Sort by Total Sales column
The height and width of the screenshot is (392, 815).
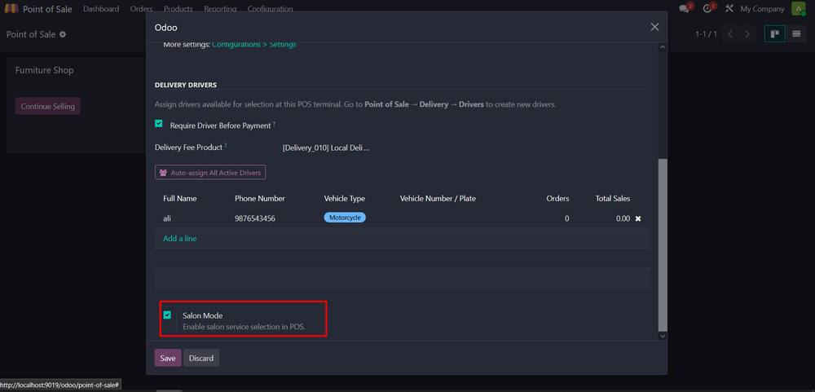(x=613, y=199)
